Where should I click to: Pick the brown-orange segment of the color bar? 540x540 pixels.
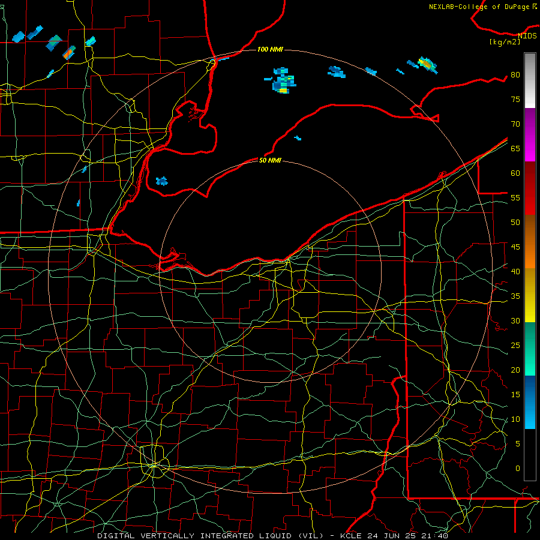coord(530,242)
